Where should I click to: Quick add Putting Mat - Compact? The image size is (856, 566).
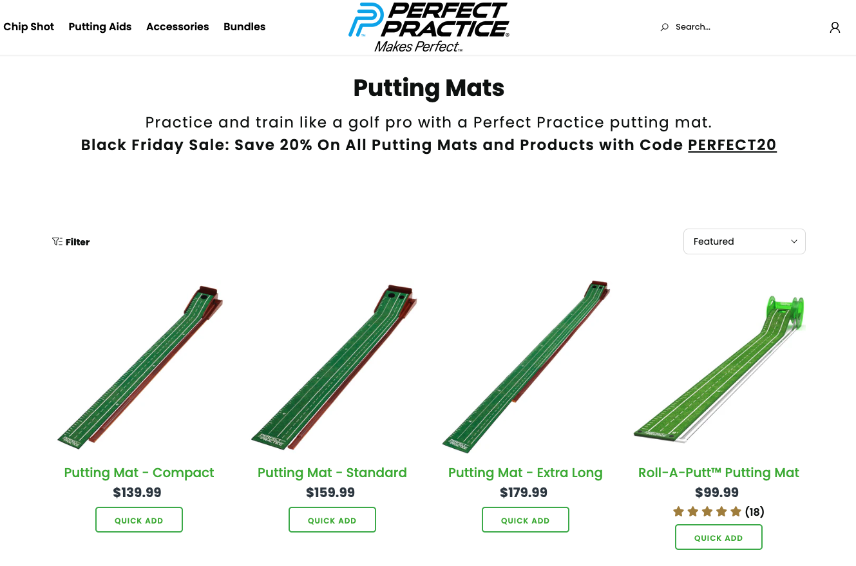pyautogui.click(x=139, y=520)
